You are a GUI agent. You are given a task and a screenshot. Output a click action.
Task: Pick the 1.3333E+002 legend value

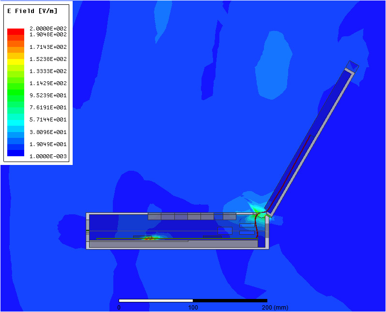48,71
